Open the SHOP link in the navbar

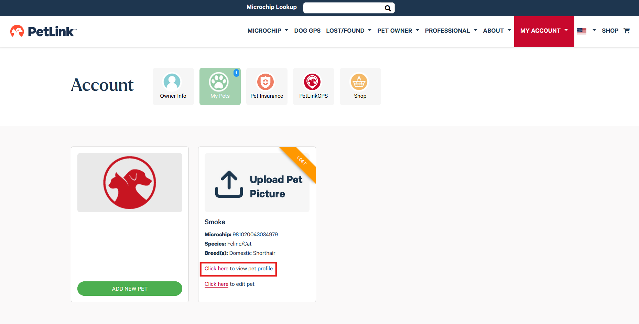pyautogui.click(x=610, y=31)
